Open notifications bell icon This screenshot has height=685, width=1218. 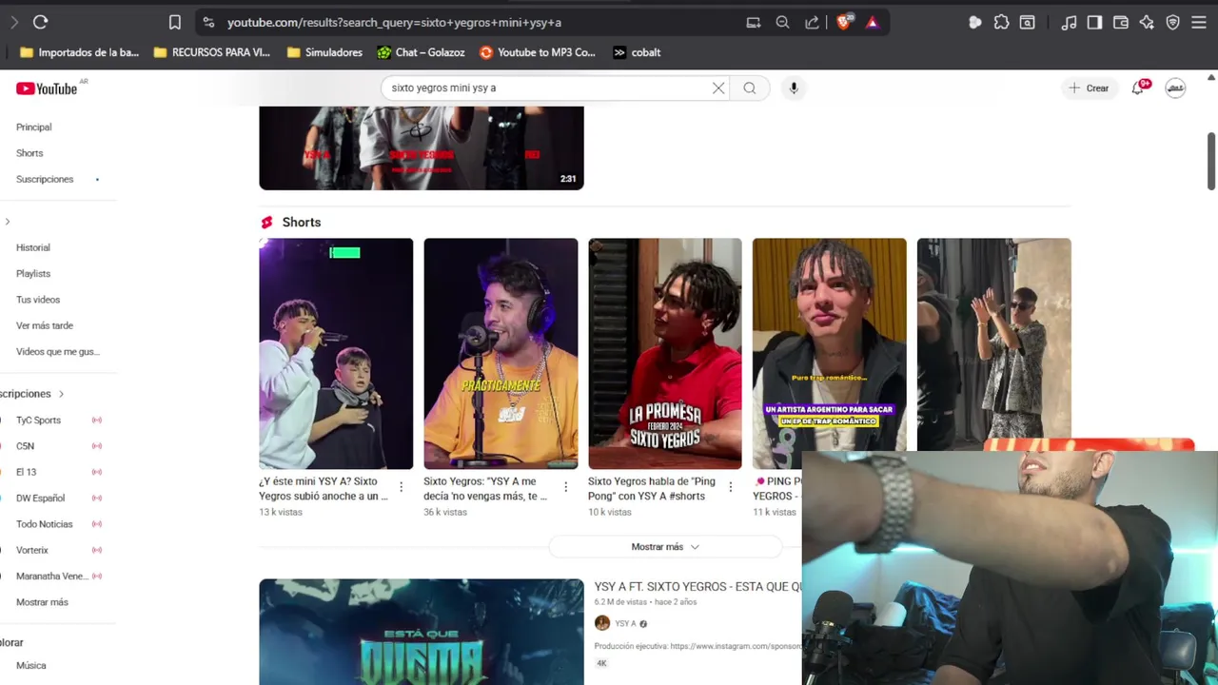[1138, 88]
